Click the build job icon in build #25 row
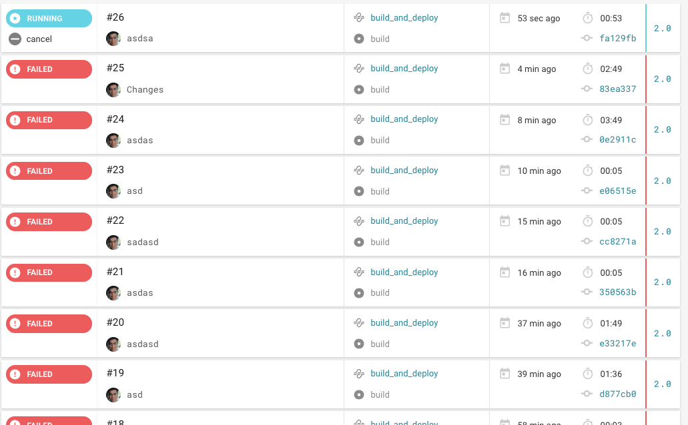688x425 pixels. [x=359, y=89]
